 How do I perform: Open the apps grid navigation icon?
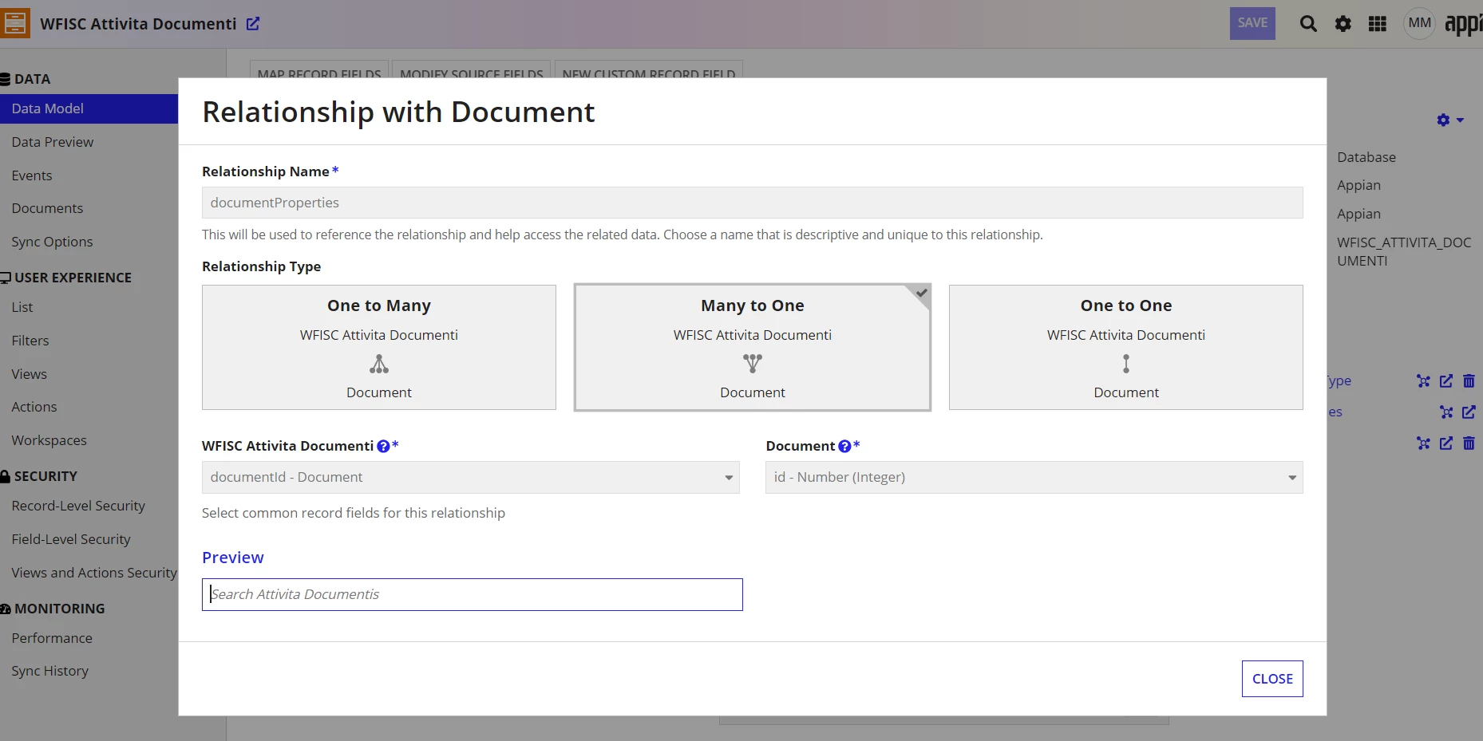tap(1378, 24)
